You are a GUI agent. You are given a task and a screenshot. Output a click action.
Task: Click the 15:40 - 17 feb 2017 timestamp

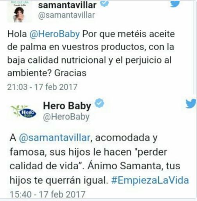48,194
